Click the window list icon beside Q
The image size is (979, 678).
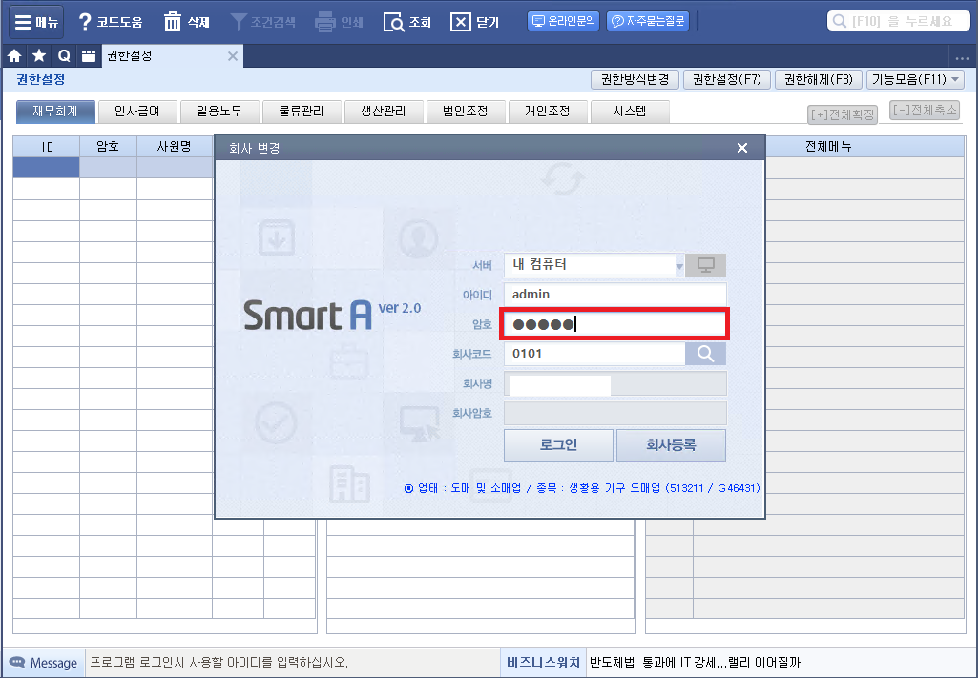point(89,56)
